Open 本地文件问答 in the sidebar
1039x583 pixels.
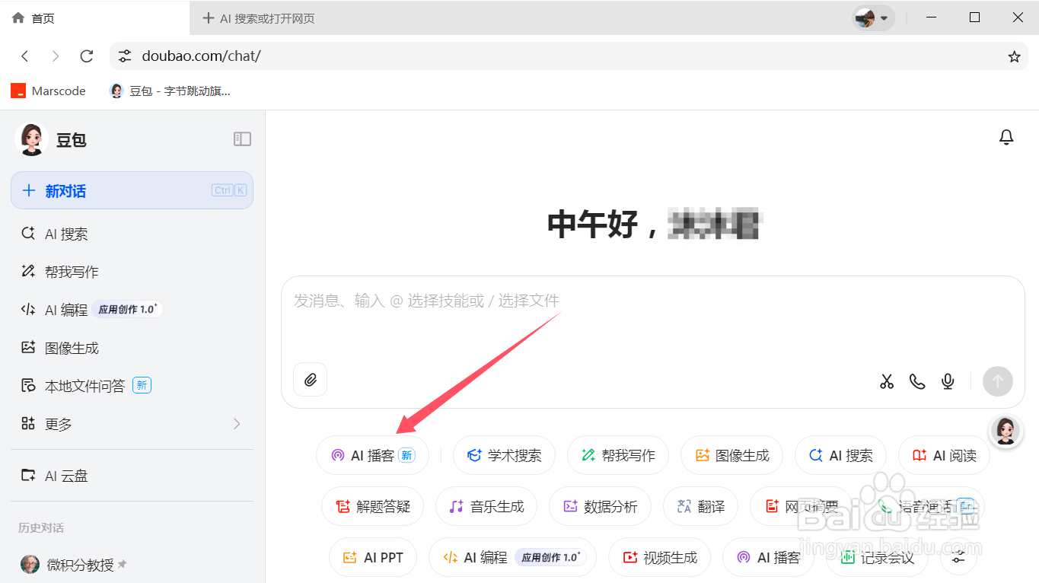point(132,386)
